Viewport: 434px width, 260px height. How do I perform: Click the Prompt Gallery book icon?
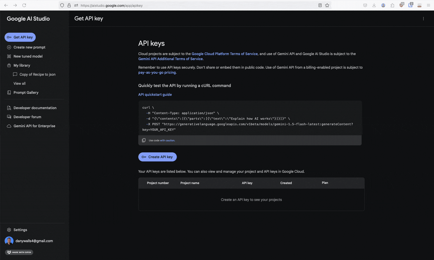pyautogui.click(x=9, y=93)
